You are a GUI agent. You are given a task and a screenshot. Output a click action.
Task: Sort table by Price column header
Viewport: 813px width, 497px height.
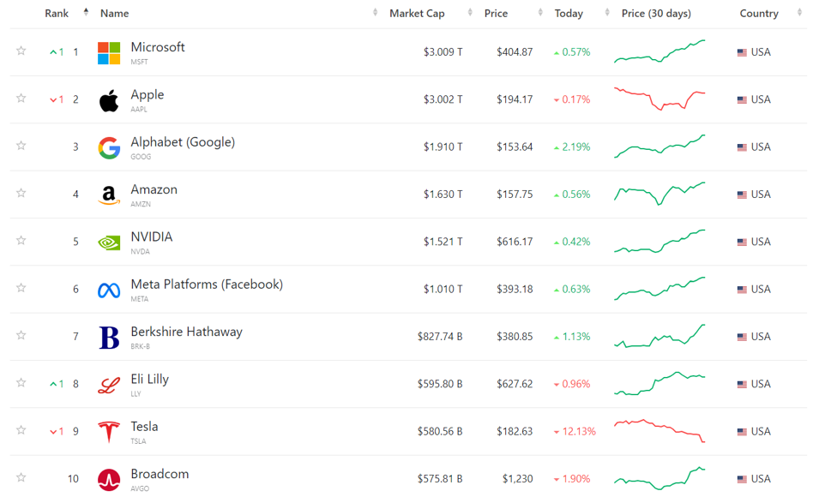pyautogui.click(x=496, y=14)
